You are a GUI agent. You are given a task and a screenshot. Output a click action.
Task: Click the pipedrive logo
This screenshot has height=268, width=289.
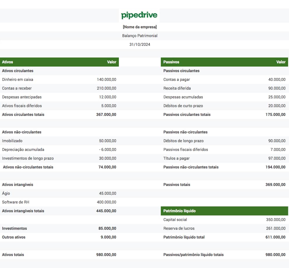[x=139, y=15]
